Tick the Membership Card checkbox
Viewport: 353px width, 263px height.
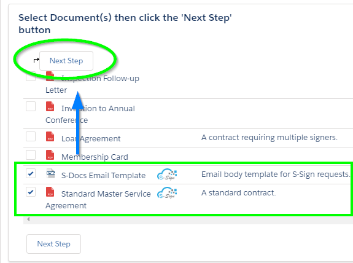tap(31, 155)
